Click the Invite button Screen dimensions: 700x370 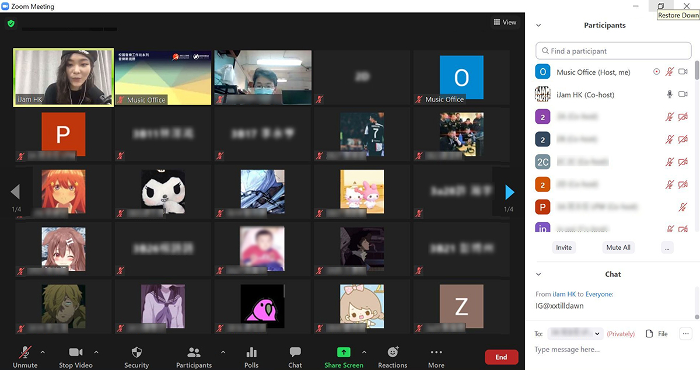click(x=563, y=247)
